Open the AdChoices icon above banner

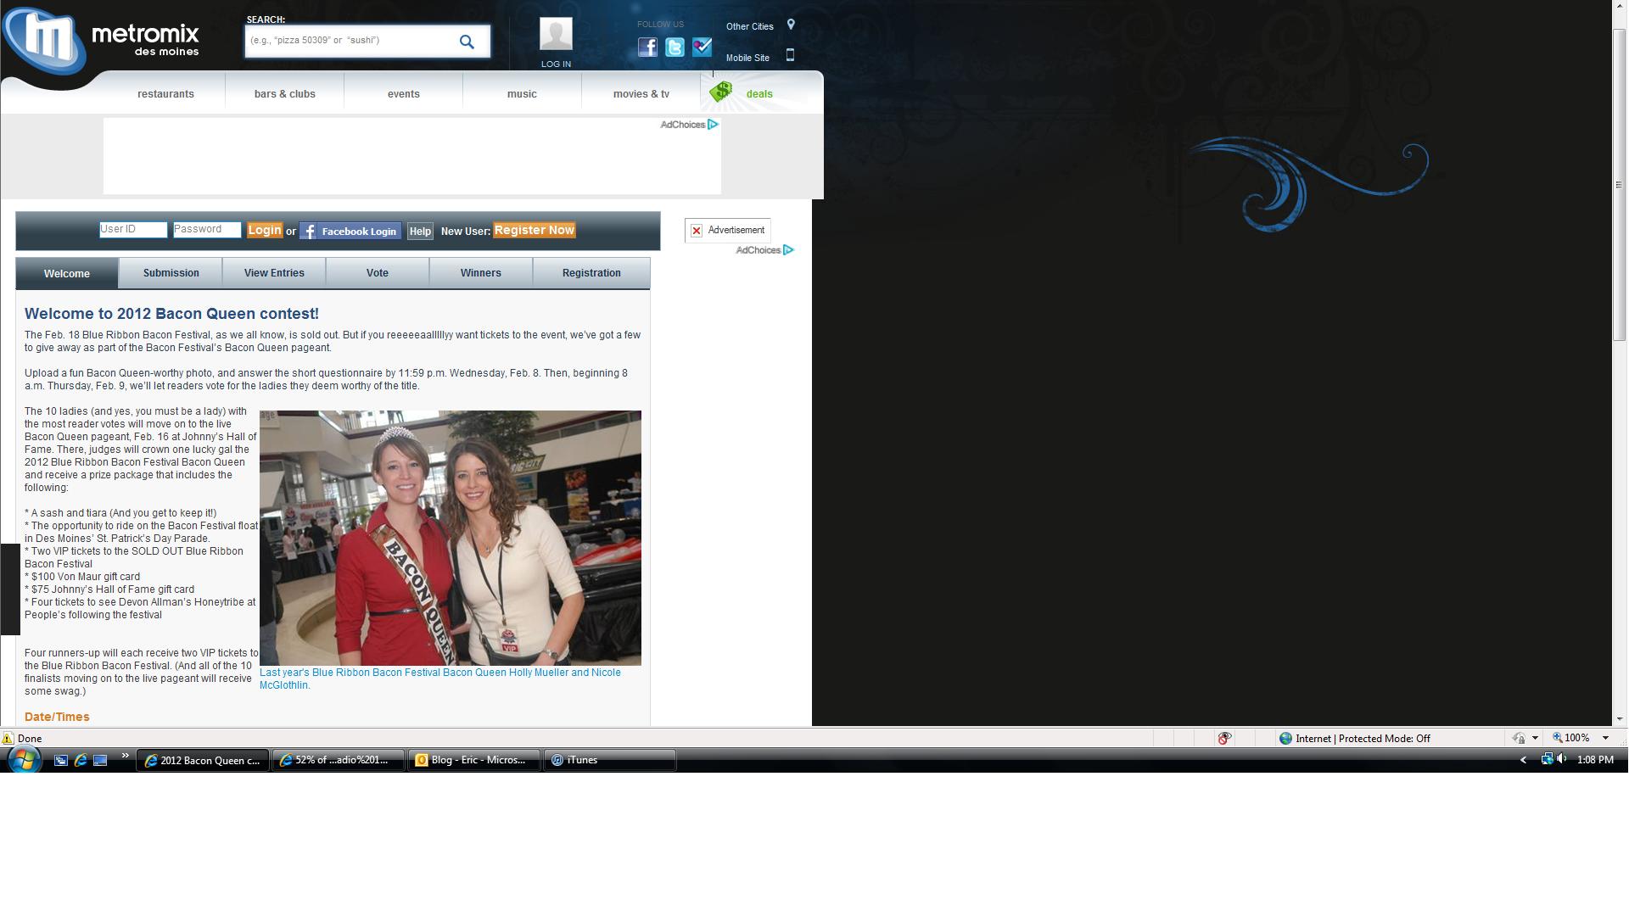click(x=713, y=125)
